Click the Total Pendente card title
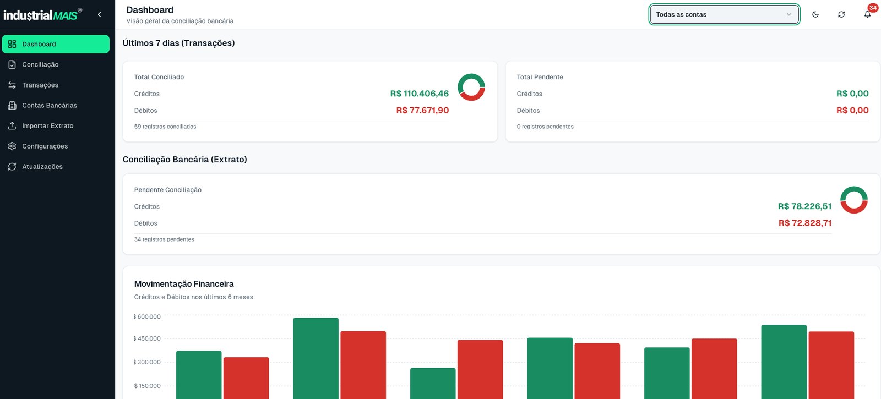This screenshot has height=399, width=881. [540, 77]
